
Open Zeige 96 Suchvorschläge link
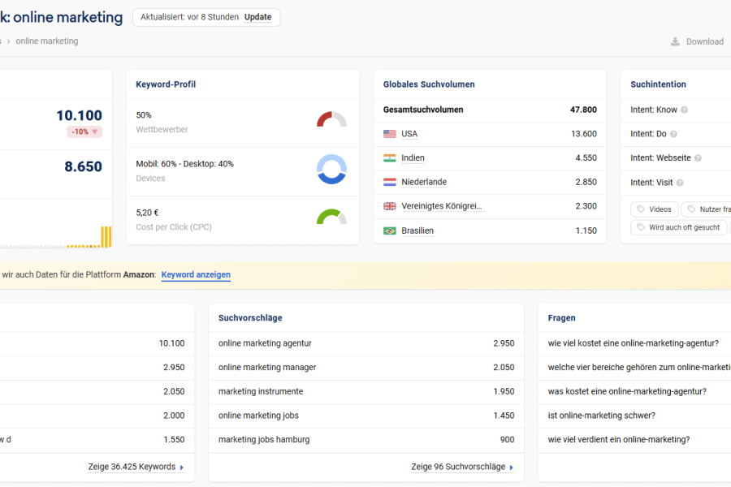pos(458,467)
